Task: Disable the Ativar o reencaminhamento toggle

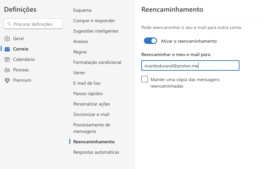Action: 150,41
